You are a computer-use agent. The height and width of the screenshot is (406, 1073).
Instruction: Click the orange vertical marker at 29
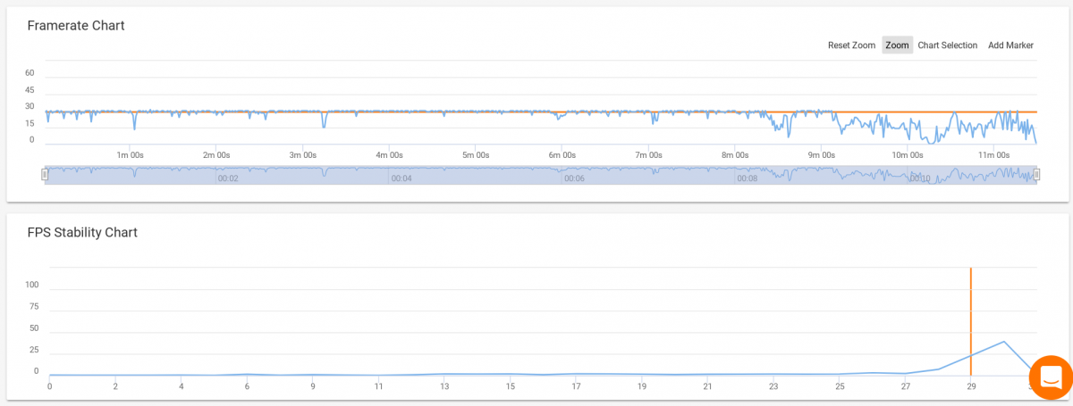[x=970, y=321]
